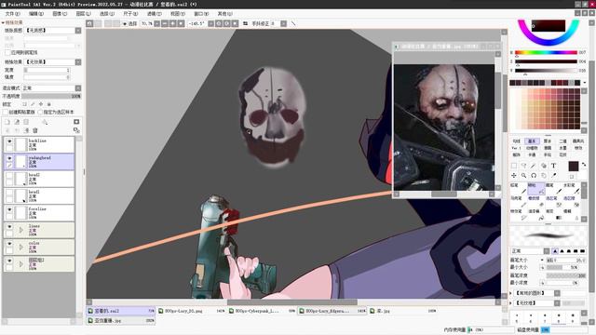Adjust the hue slider bar

click(546, 52)
